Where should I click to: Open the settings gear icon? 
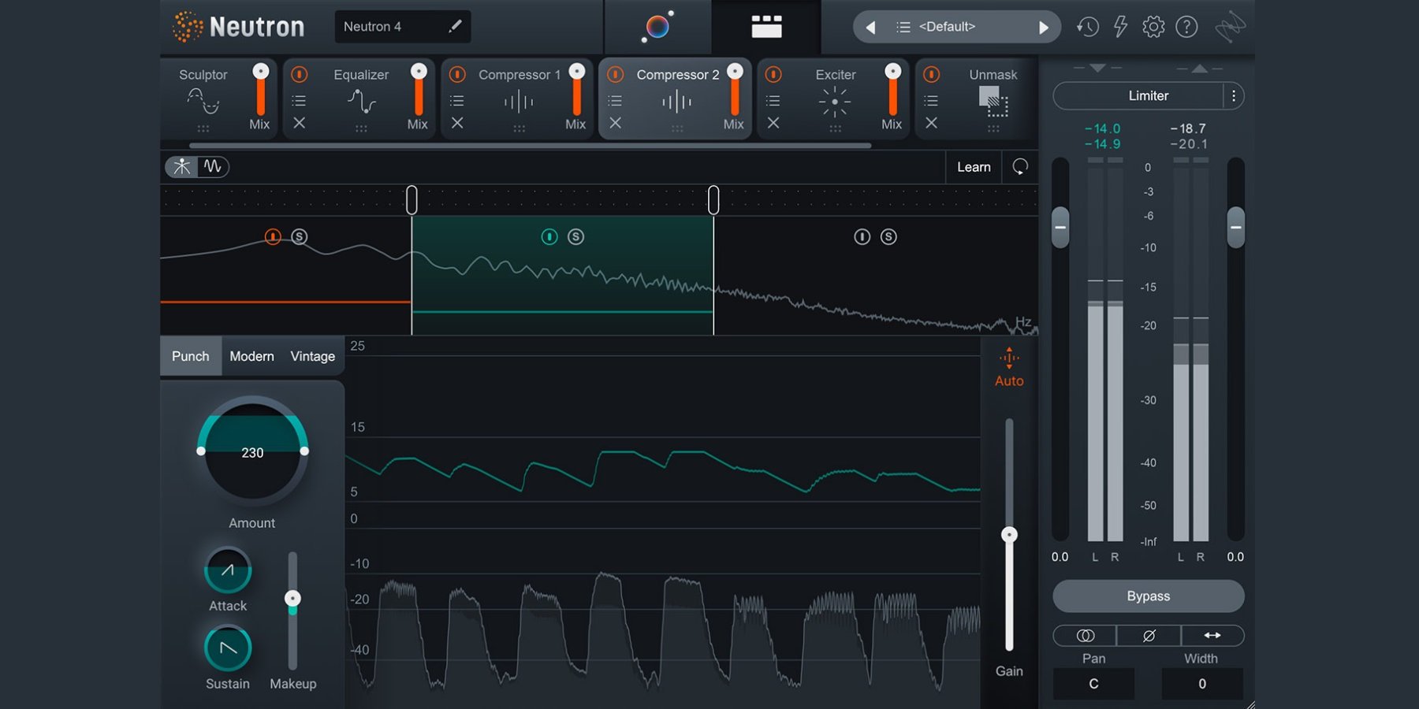1153,27
